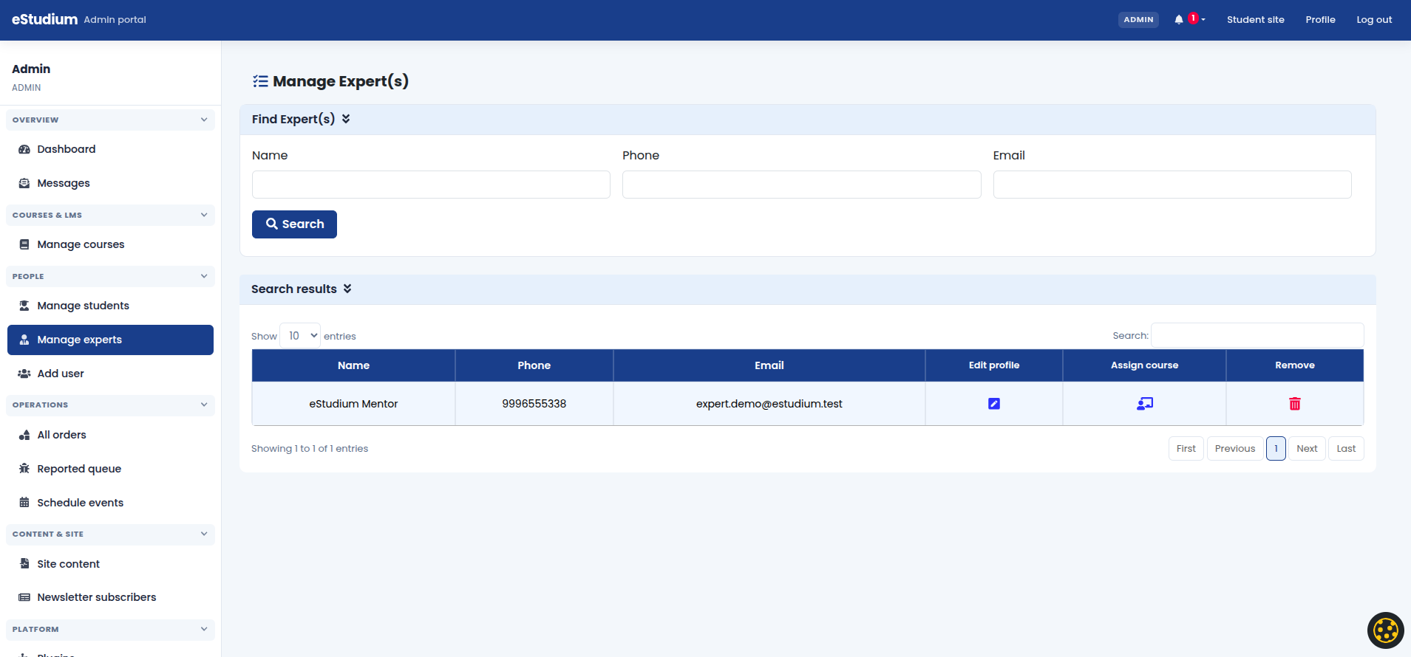Collapse the Search results panel
The image size is (1411, 657).
click(x=347, y=289)
